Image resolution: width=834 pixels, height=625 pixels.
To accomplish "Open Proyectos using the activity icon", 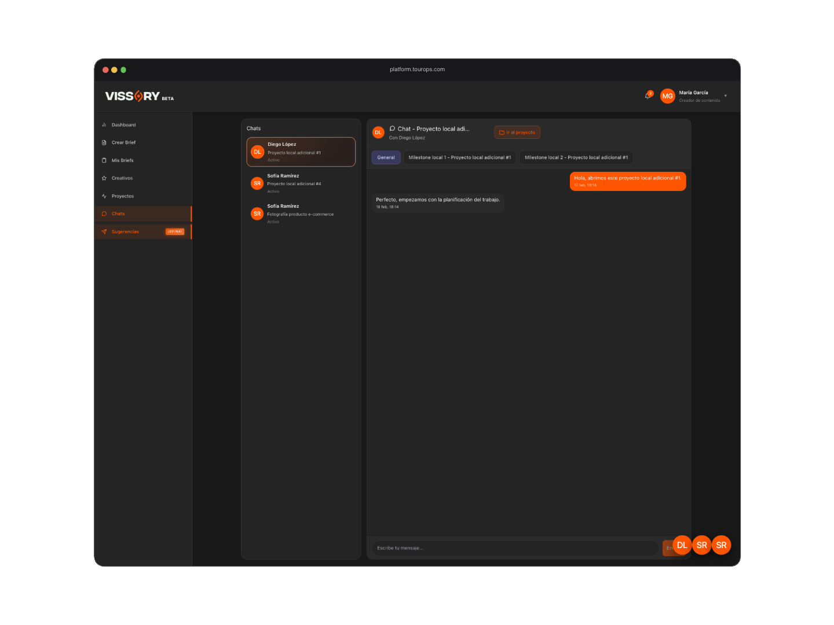I will [x=105, y=196].
